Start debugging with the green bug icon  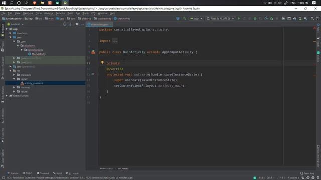coord(255,18)
